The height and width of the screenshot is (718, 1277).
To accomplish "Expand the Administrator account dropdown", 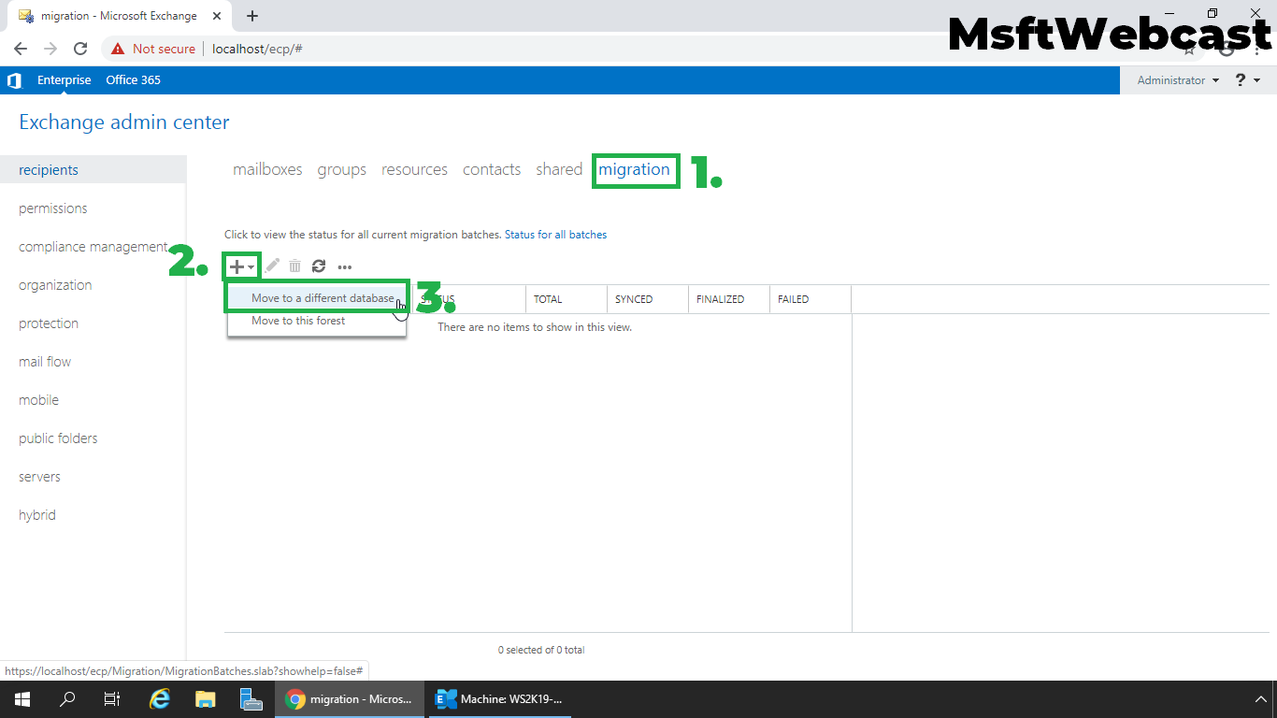I will point(1178,80).
